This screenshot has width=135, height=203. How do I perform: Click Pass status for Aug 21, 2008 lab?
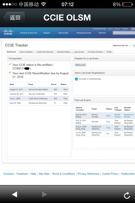[x=108, y=128]
